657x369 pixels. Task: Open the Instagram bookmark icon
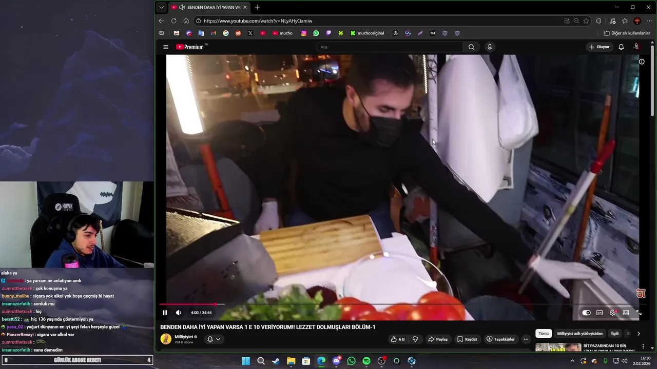[304, 33]
